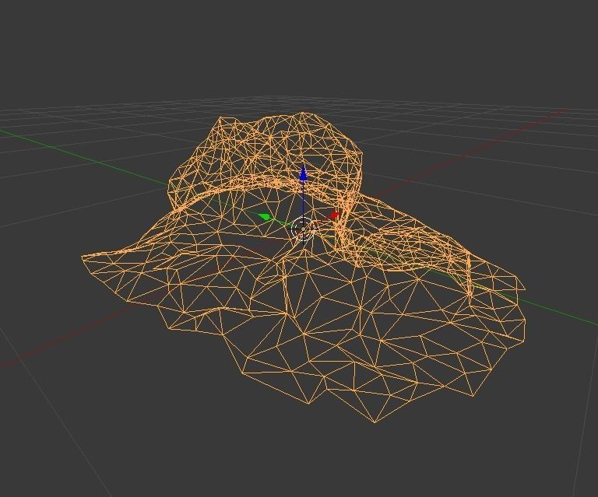Click the 3D cursor crosshair circle
This screenshot has width=598, height=497.
tap(303, 229)
